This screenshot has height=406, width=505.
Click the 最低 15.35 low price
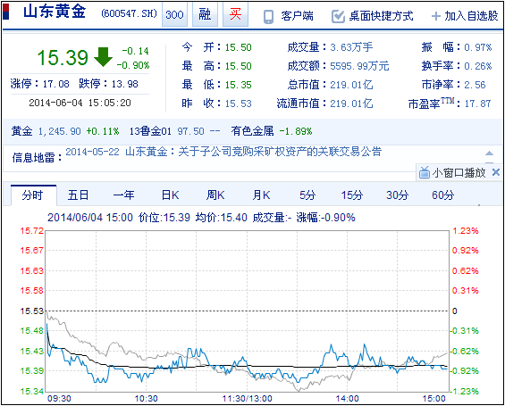238,85
